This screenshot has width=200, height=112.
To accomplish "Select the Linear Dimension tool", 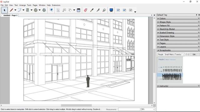I will tap(70, 10).
